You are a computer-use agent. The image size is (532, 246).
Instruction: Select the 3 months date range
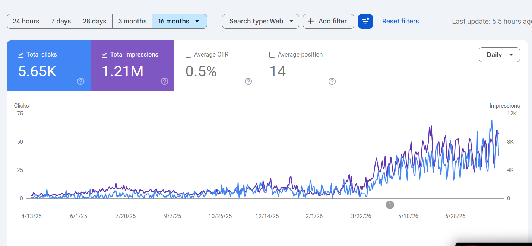click(x=132, y=21)
